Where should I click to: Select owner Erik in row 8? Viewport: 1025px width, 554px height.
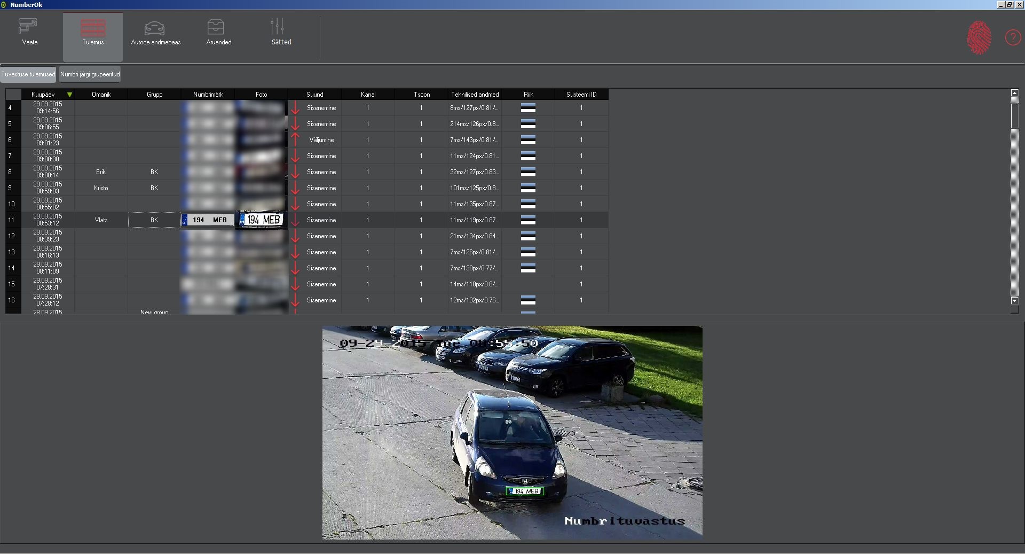101,172
